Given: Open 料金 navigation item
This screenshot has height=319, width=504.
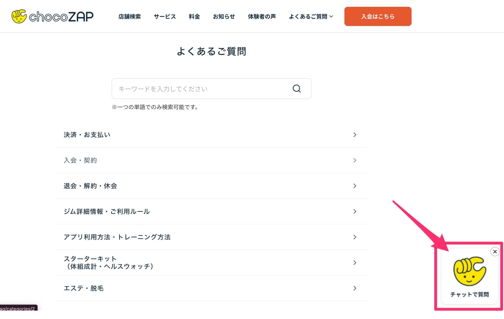Looking at the screenshot, I should pos(194,17).
